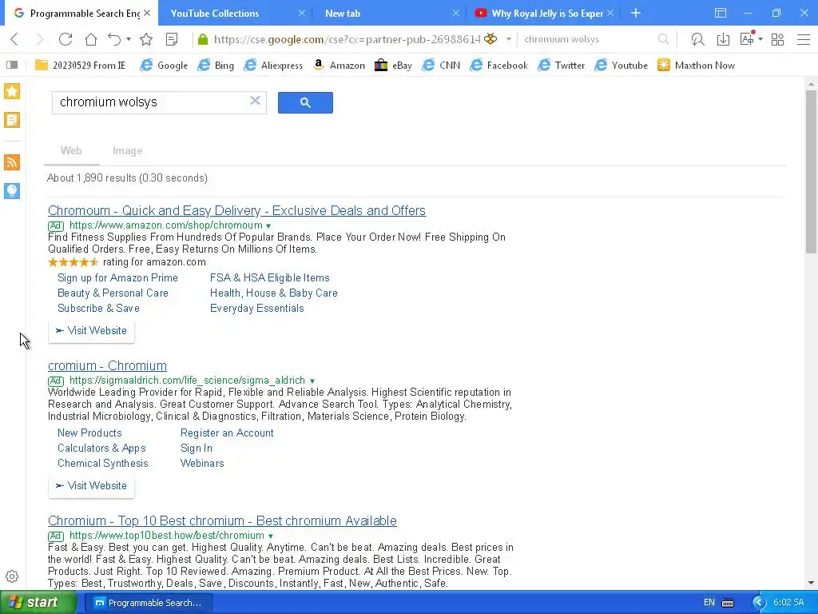Click the bee extension icon in address bar
This screenshot has width=818, height=614.
(x=490, y=38)
